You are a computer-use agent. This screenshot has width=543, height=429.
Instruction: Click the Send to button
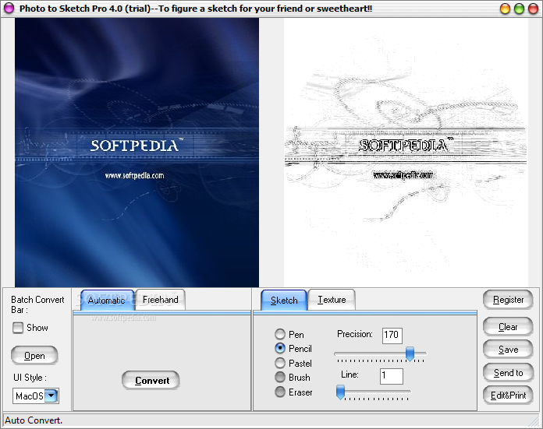pos(508,373)
